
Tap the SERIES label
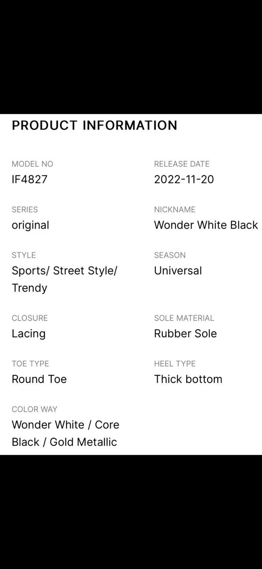[25, 209]
